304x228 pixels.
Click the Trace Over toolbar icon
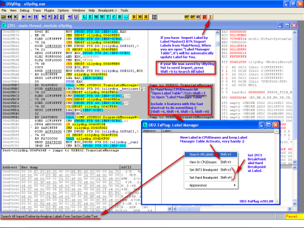tap(62, 17)
